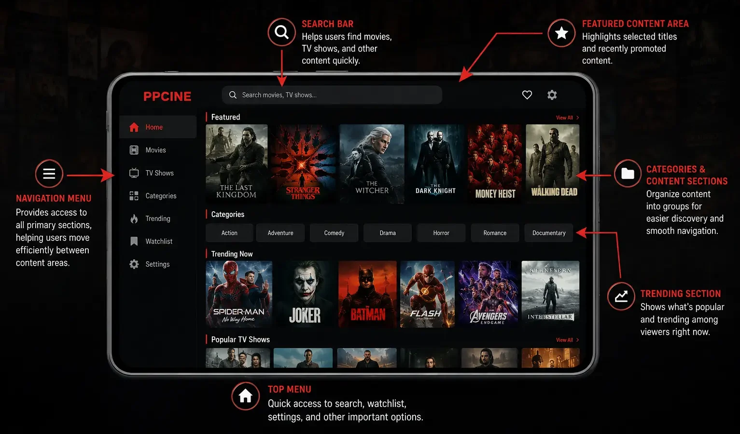Click the TV Shows television icon
The width and height of the screenshot is (740, 434).
click(134, 173)
